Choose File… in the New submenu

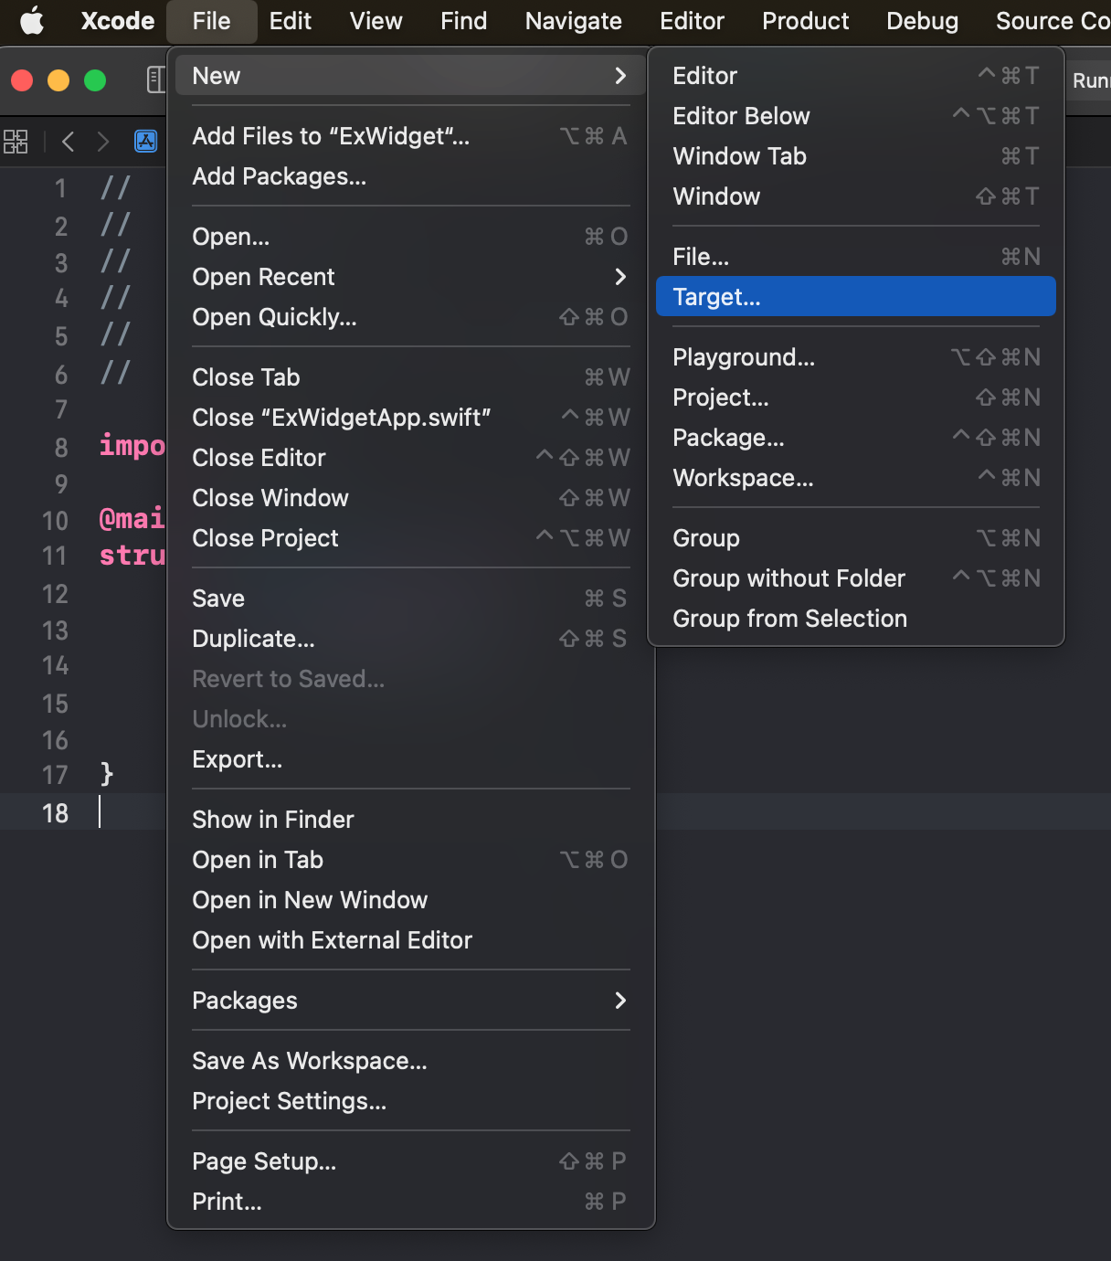click(856, 256)
